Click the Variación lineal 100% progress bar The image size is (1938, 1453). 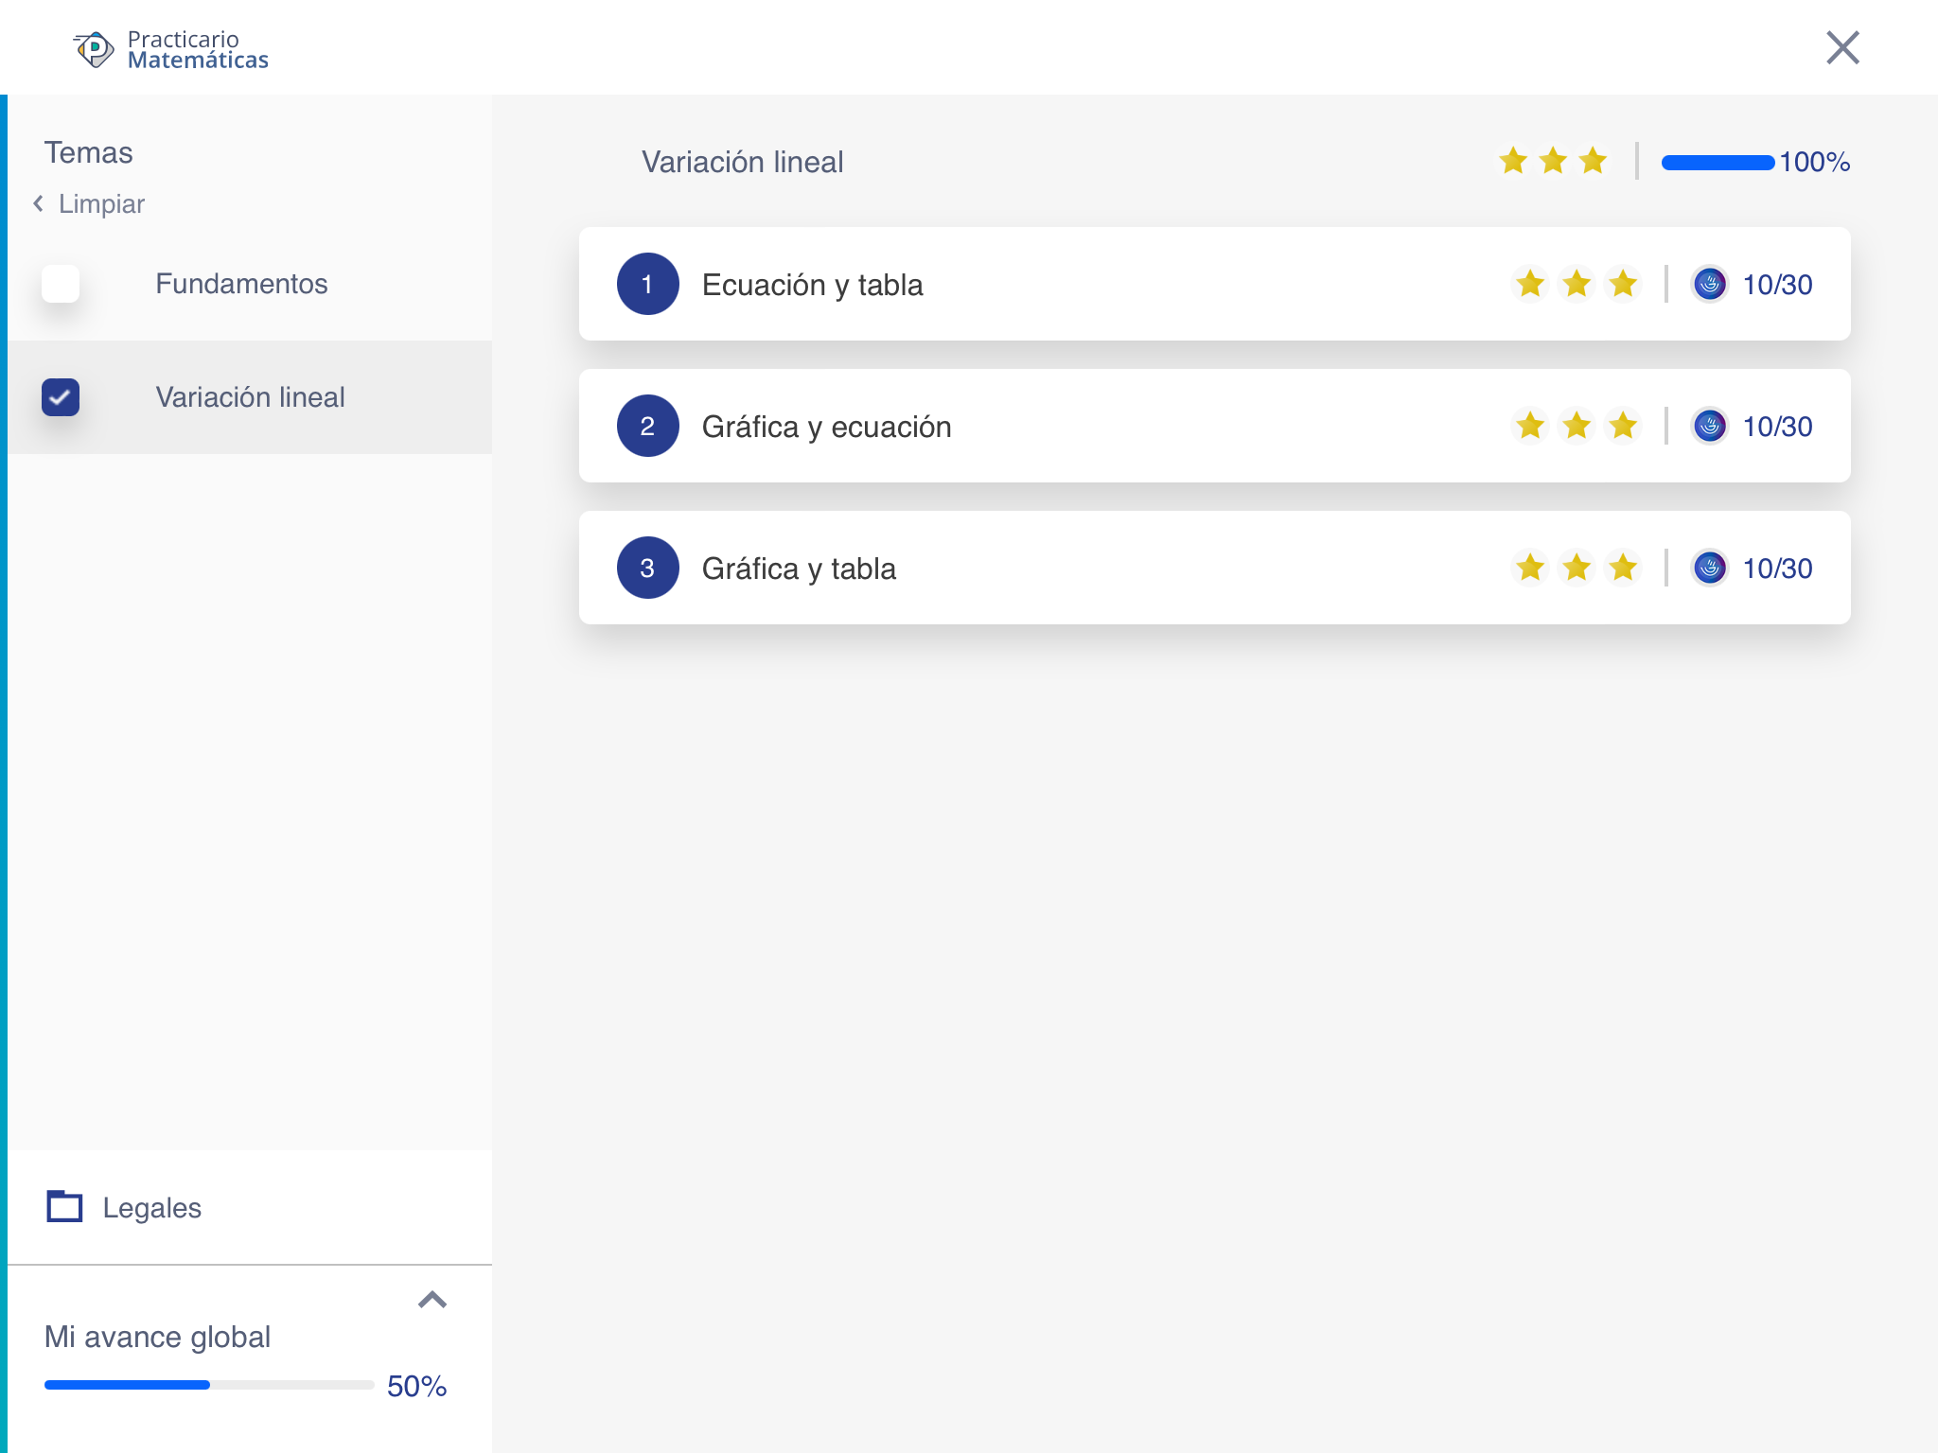click(x=1717, y=163)
